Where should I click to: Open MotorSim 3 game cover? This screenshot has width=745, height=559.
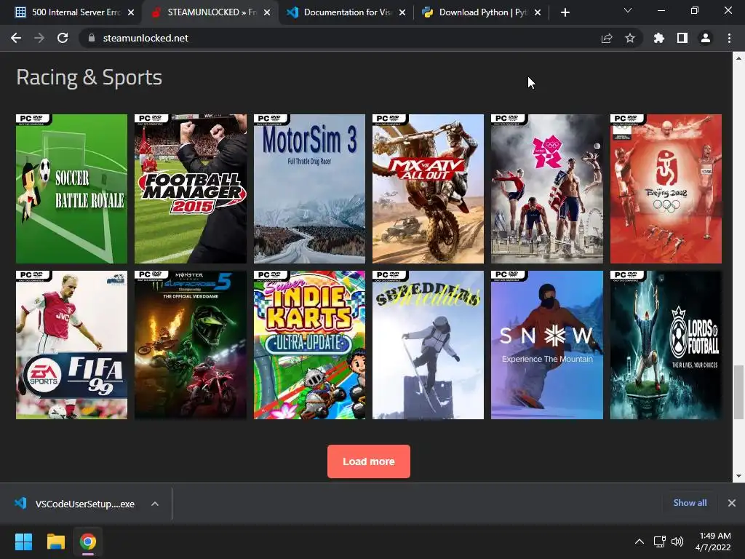(x=309, y=189)
